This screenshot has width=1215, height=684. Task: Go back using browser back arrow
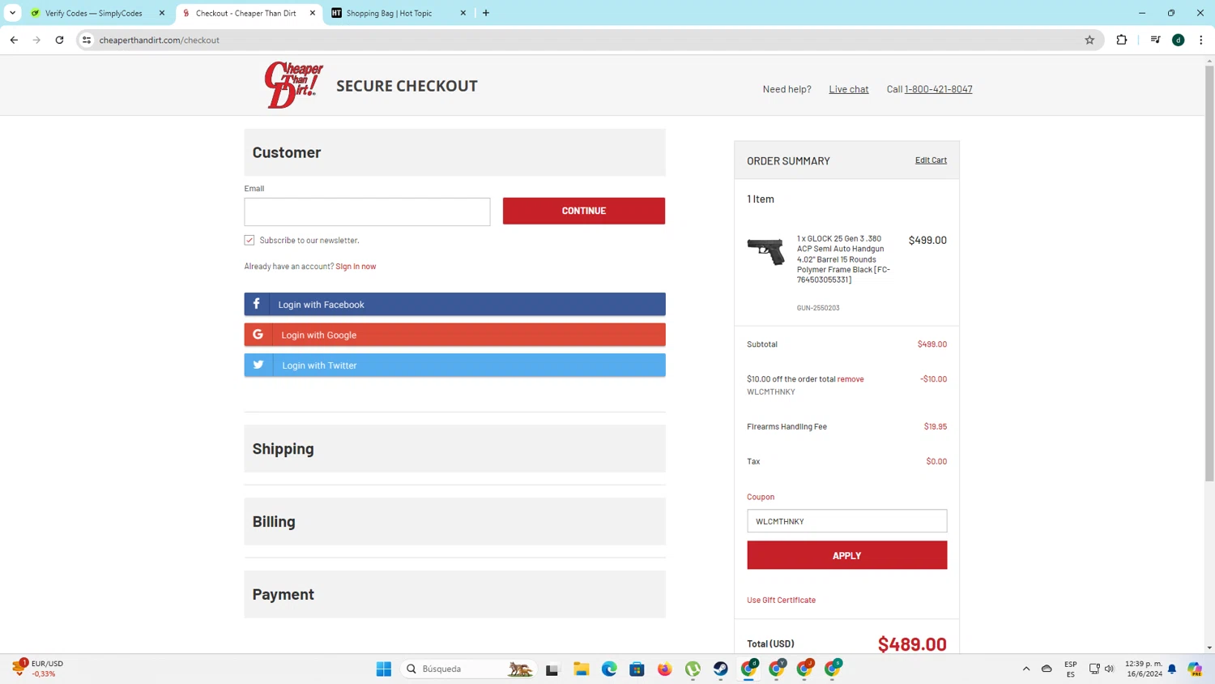click(x=14, y=40)
